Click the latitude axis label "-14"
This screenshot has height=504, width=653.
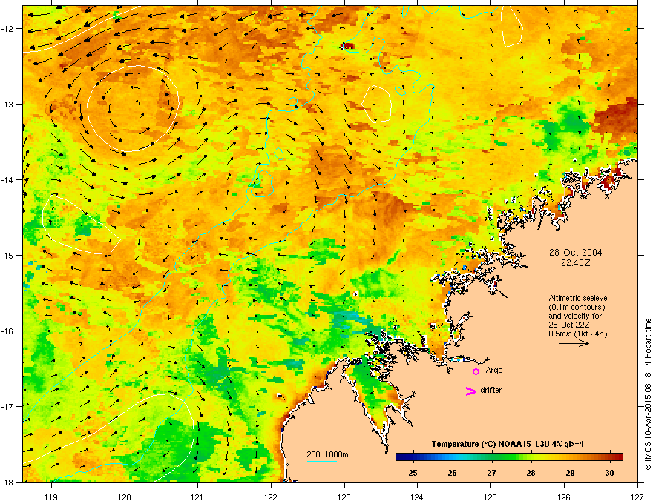pyautogui.click(x=7, y=180)
